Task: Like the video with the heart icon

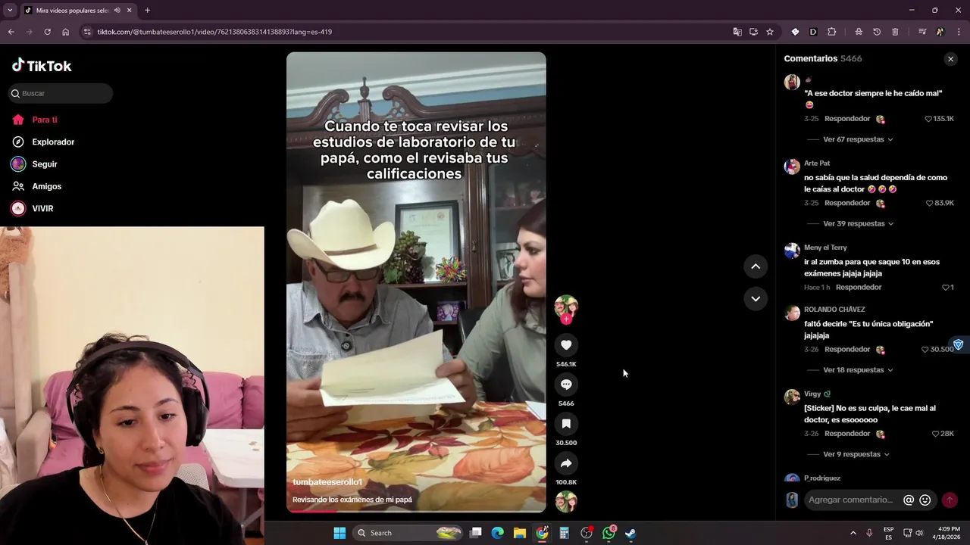Action: tap(566, 345)
